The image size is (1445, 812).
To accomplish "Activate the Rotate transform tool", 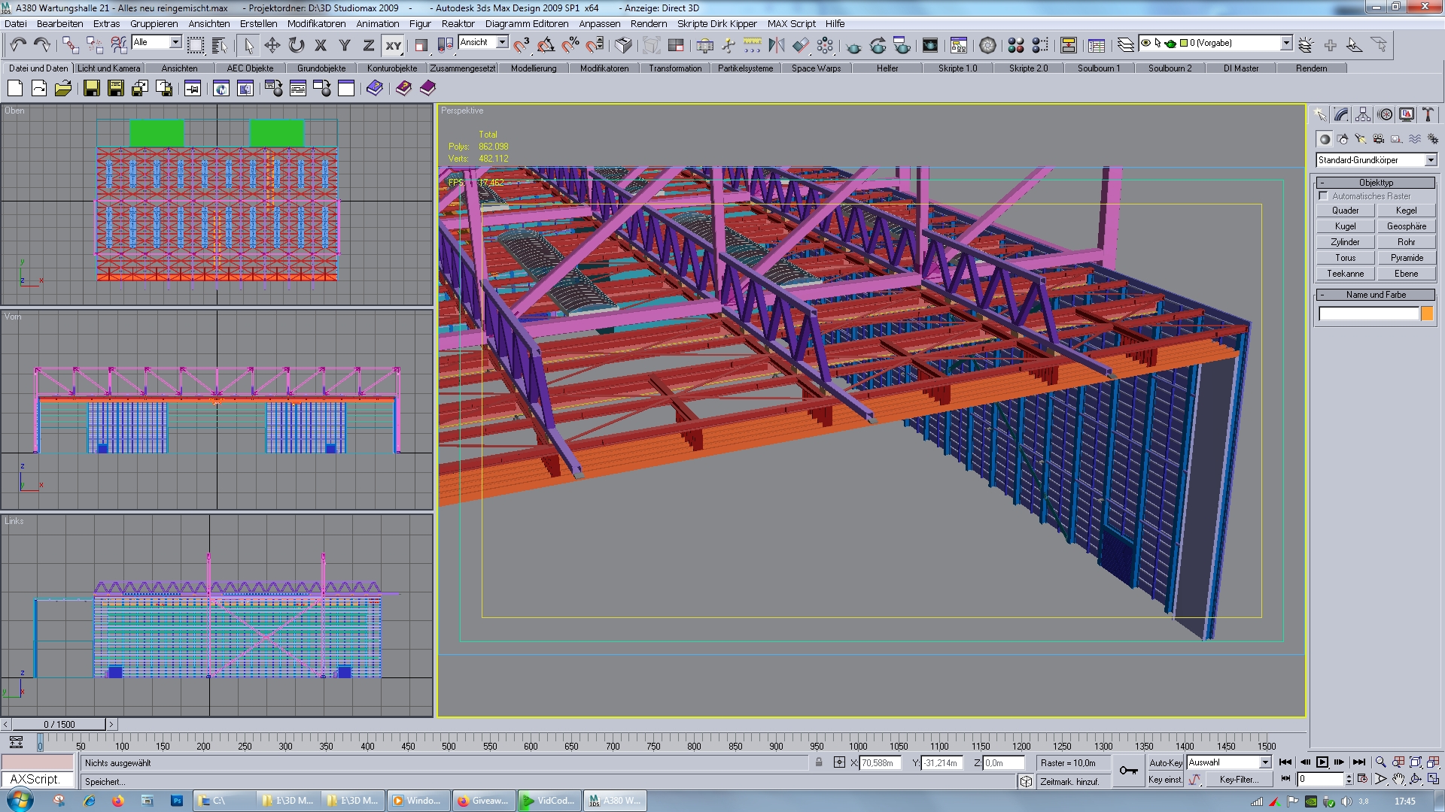I will (297, 45).
